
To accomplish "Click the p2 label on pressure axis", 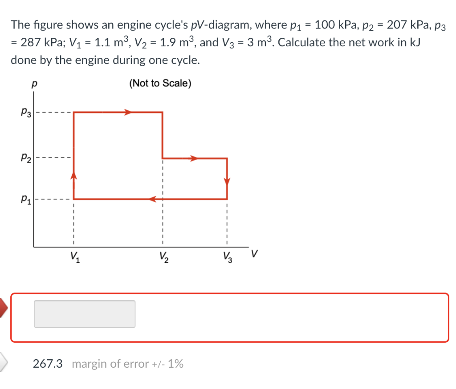I will 24,157.
